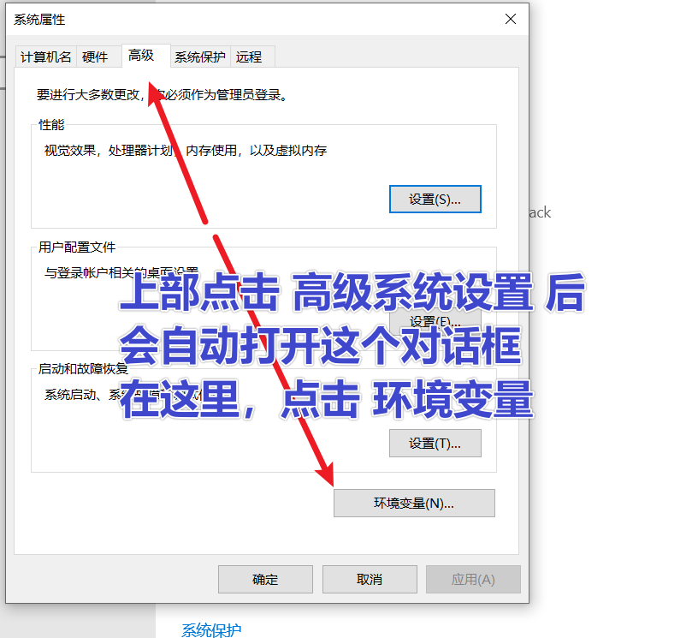The width and height of the screenshot is (698, 638).
Task: Click the 用户配置文件 group heading
Action: pos(77,247)
